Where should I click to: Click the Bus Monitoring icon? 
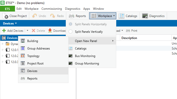pos(70,56)
